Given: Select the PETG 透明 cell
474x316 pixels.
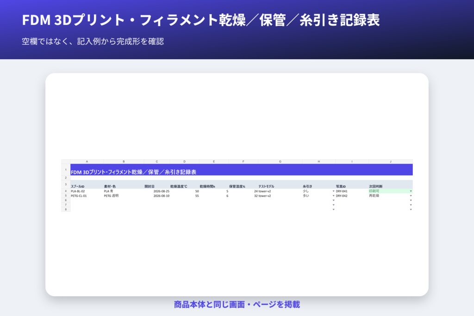Looking at the screenshot, I should [x=124, y=196].
